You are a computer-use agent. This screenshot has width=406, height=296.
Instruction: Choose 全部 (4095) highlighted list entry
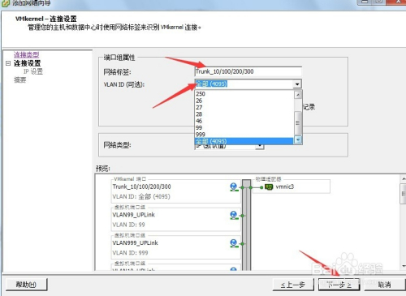coord(244,141)
